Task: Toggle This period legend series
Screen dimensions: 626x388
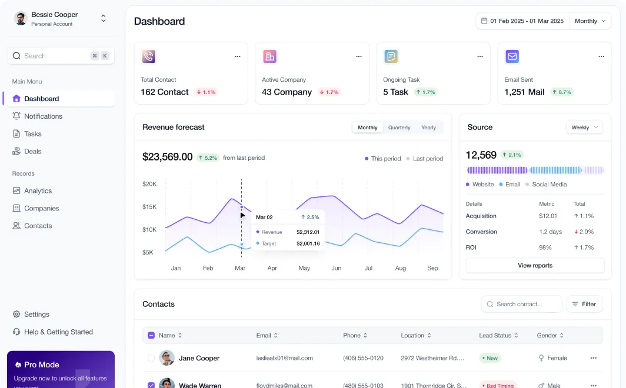Action: click(383, 158)
